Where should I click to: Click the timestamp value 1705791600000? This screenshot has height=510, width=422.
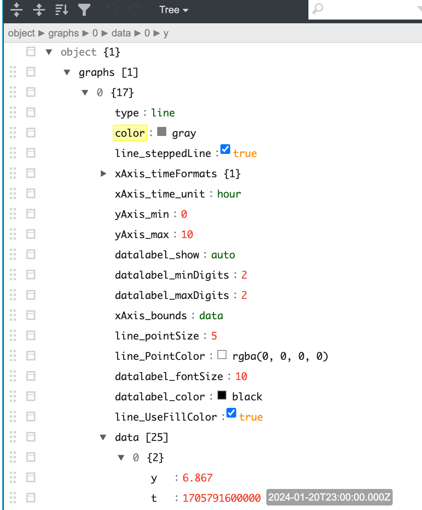(x=222, y=498)
